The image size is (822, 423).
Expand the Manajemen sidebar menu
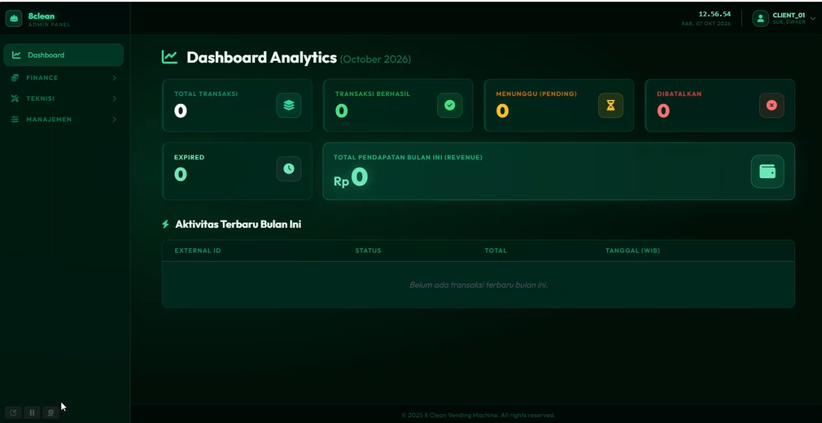[x=63, y=120]
